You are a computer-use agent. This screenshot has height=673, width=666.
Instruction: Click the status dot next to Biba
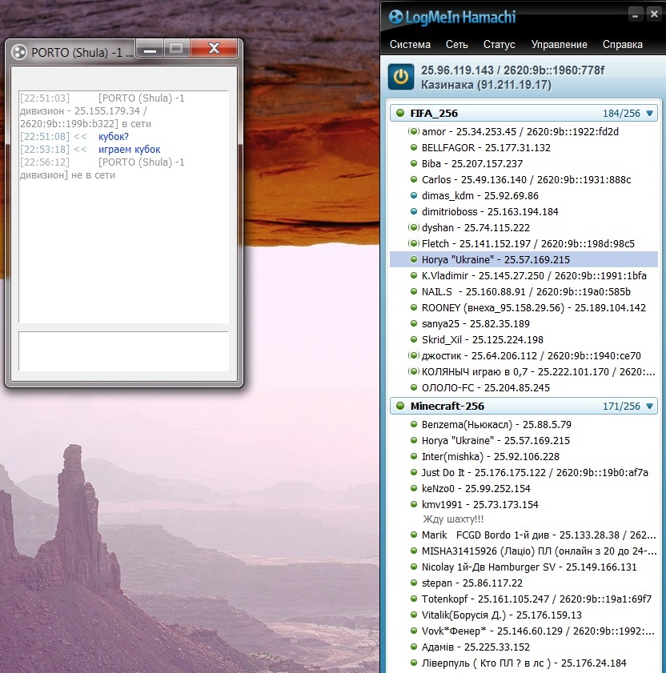coord(414,163)
